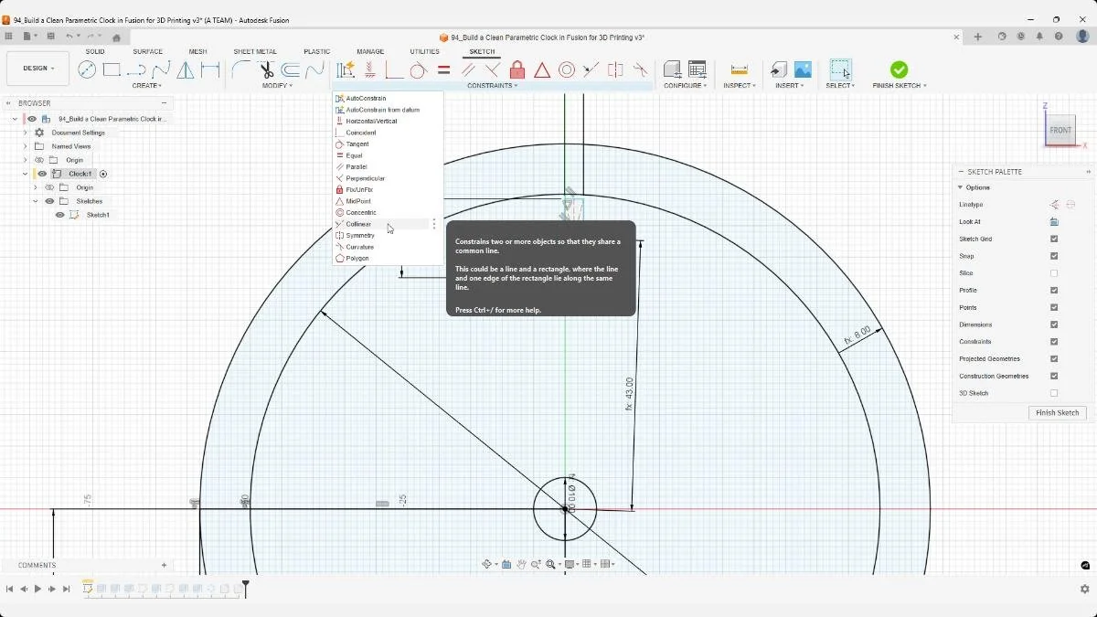Viewport: 1097px width, 617px height.
Task: Enable the Slice option
Action: [x=1053, y=272]
